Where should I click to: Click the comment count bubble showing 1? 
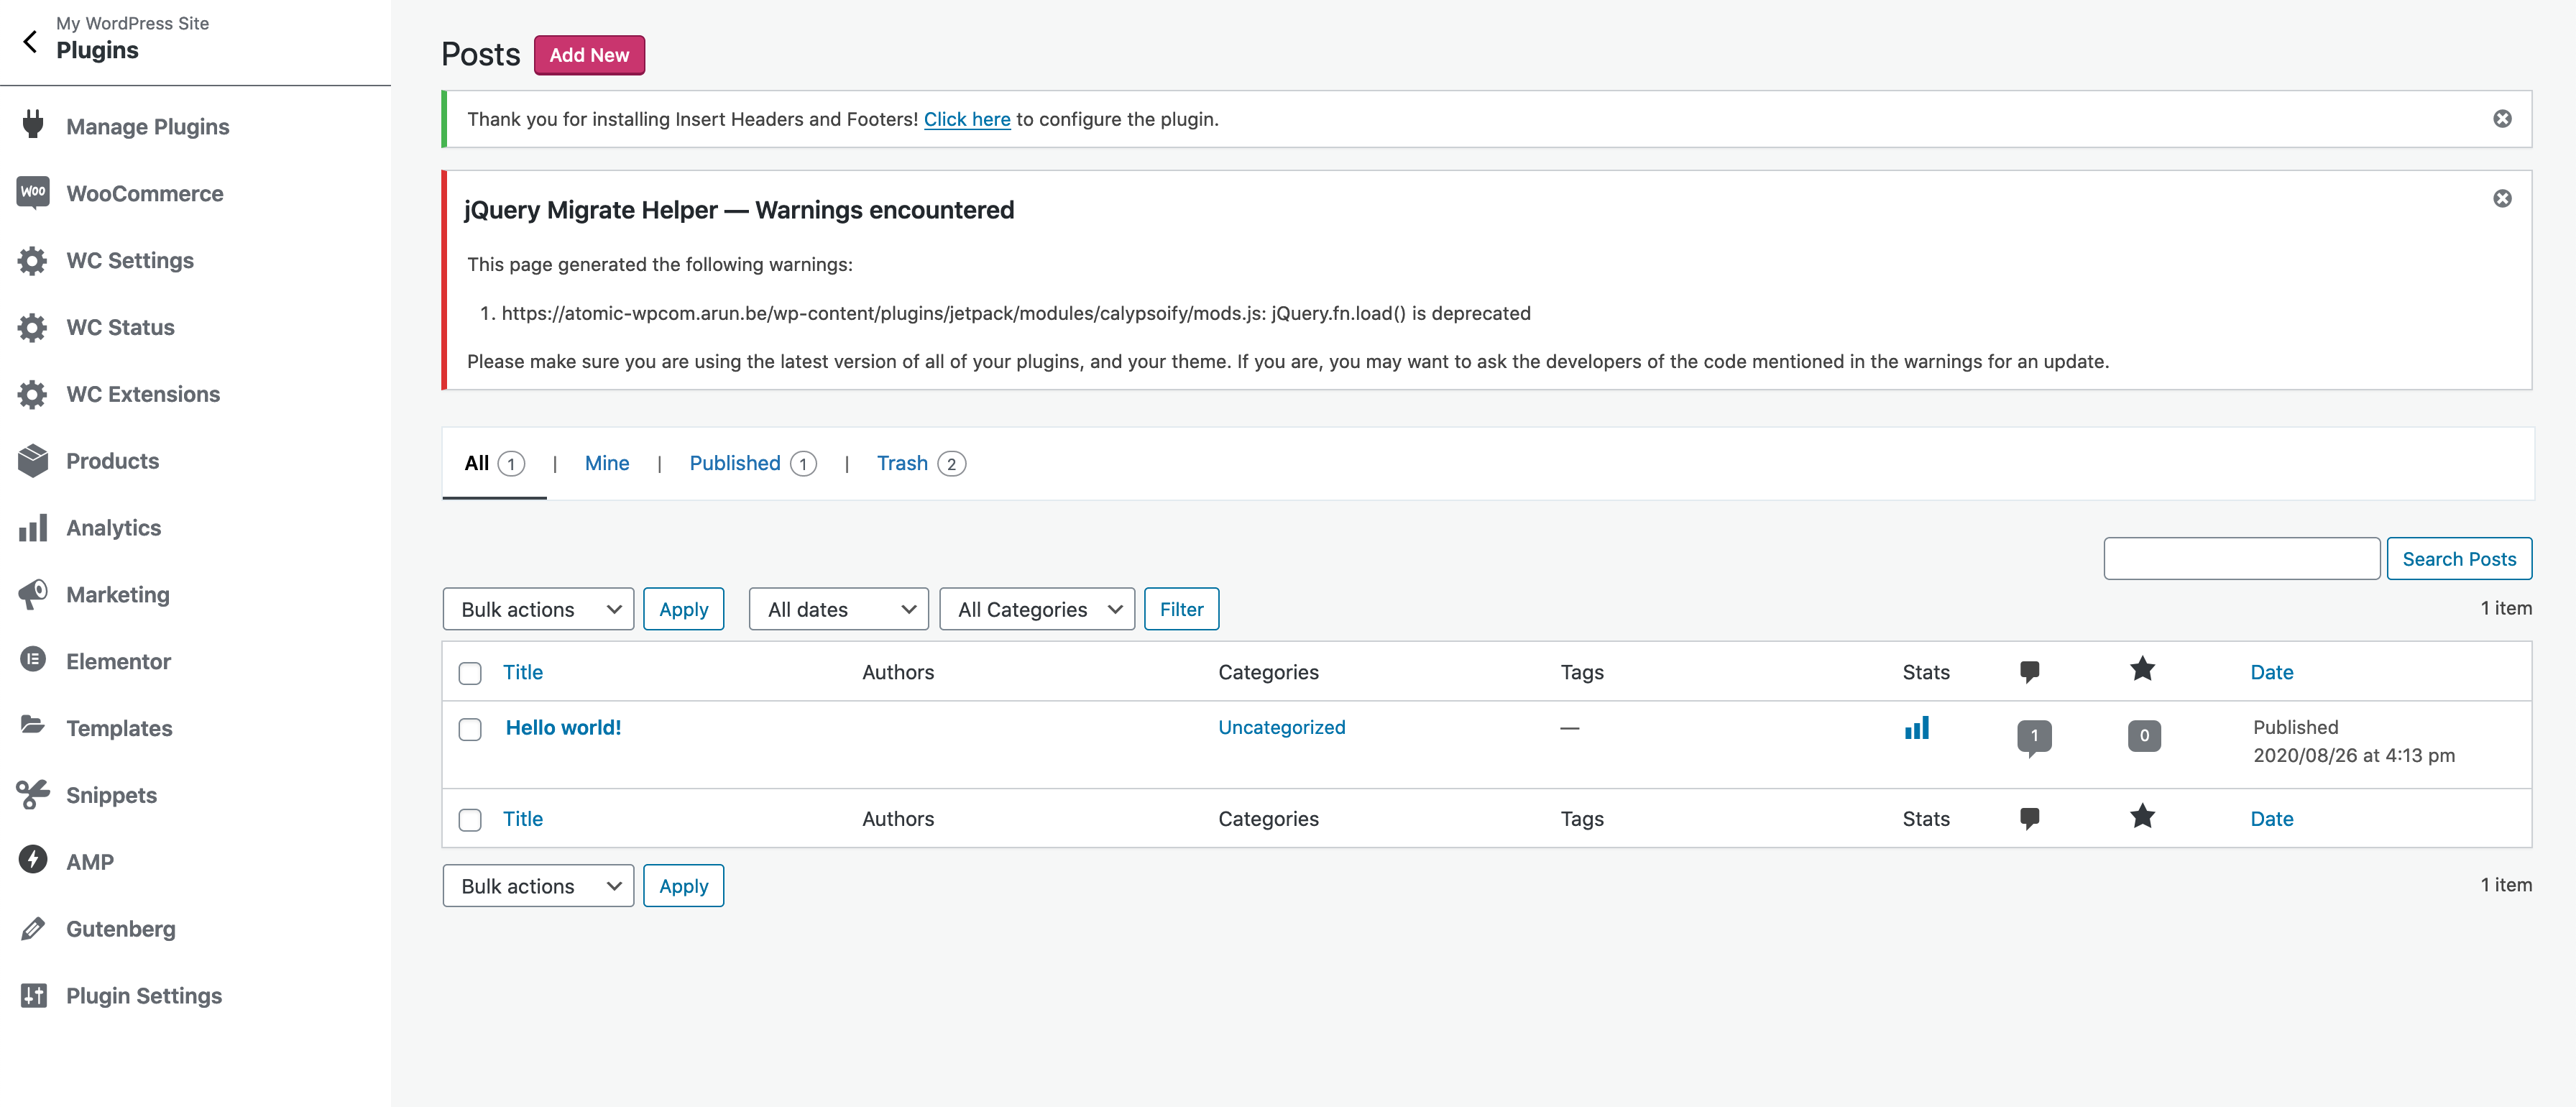[2033, 736]
